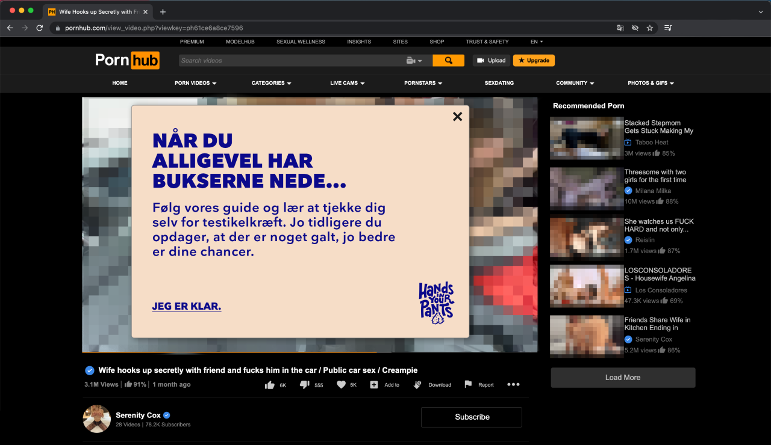Click the orange Upgrade button

534,61
